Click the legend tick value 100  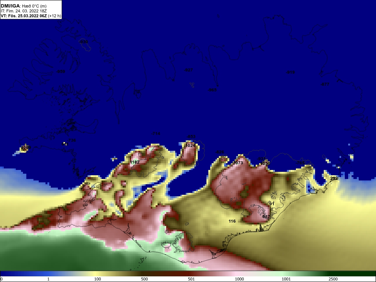pos(98,279)
